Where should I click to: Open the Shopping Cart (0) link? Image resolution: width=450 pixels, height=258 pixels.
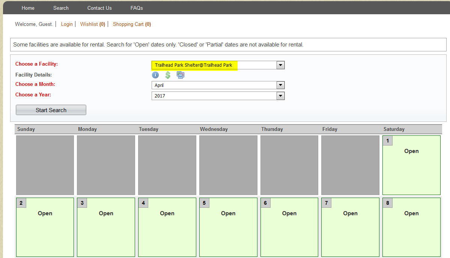coord(132,24)
